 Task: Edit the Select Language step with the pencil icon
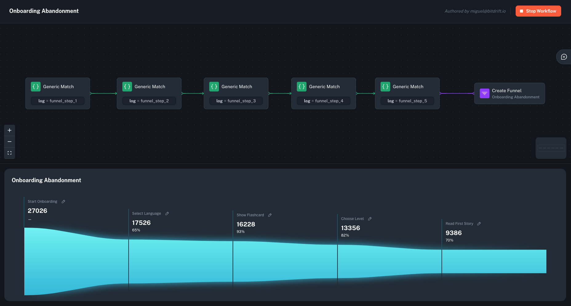click(167, 213)
